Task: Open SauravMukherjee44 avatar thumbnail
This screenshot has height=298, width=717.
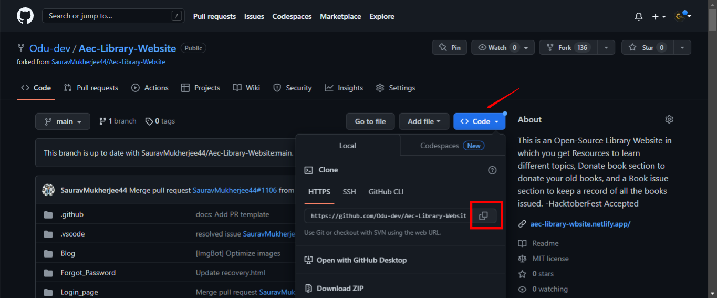Action: click(x=48, y=190)
